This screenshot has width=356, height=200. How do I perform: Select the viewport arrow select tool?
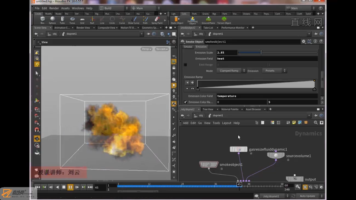point(37,73)
